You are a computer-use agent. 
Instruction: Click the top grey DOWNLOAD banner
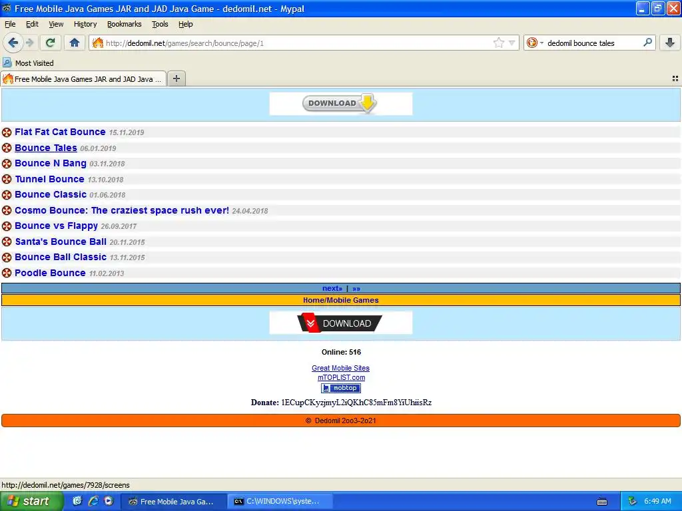pyautogui.click(x=340, y=103)
